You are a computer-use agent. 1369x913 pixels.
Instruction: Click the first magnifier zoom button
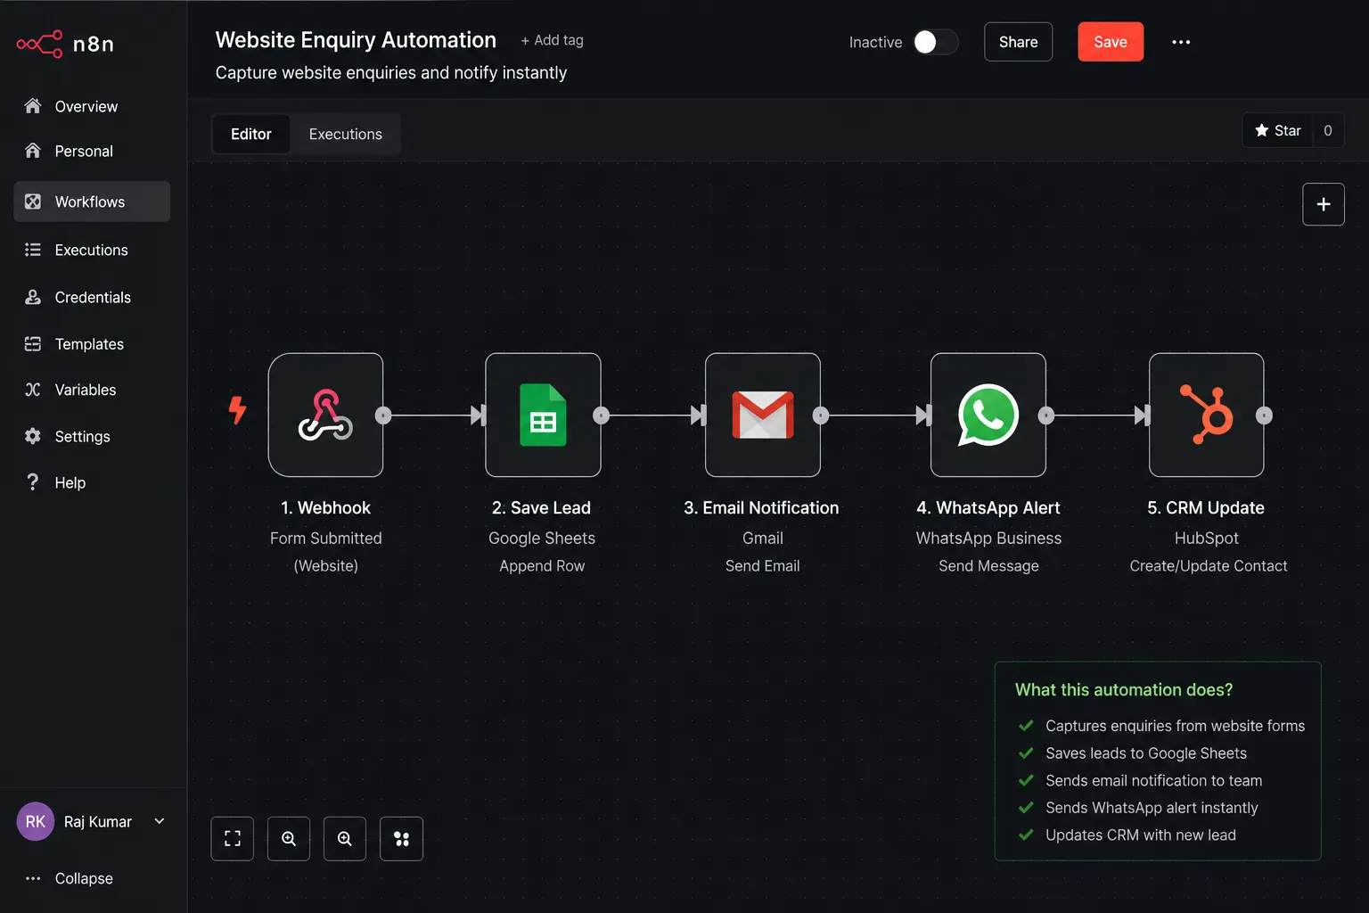click(x=289, y=839)
